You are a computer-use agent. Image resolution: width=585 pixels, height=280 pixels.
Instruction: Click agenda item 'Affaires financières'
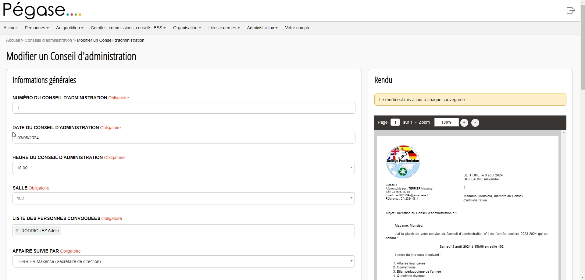[x=411, y=263]
